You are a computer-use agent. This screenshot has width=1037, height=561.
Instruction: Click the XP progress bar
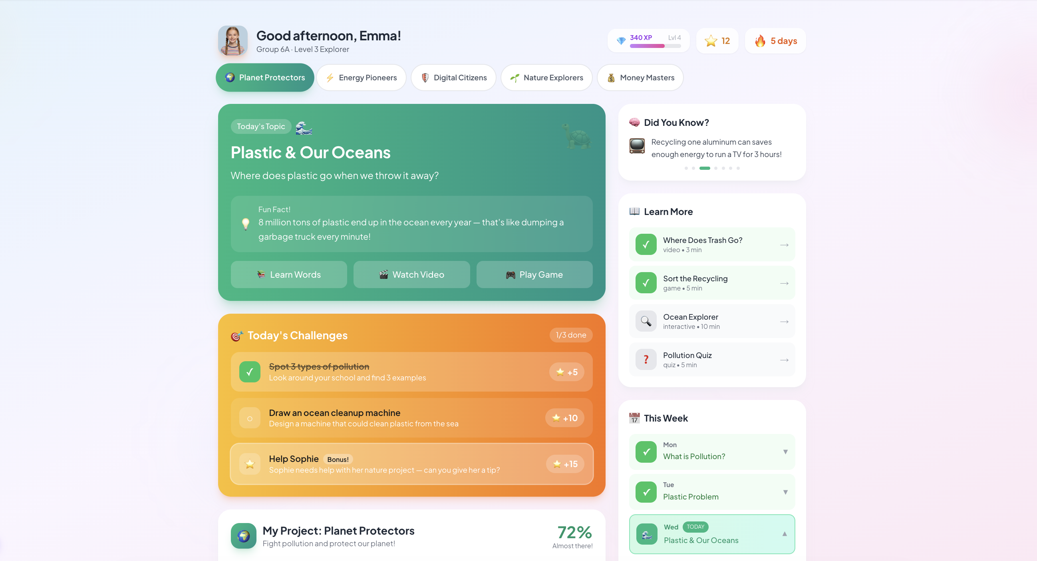[x=655, y=46]
